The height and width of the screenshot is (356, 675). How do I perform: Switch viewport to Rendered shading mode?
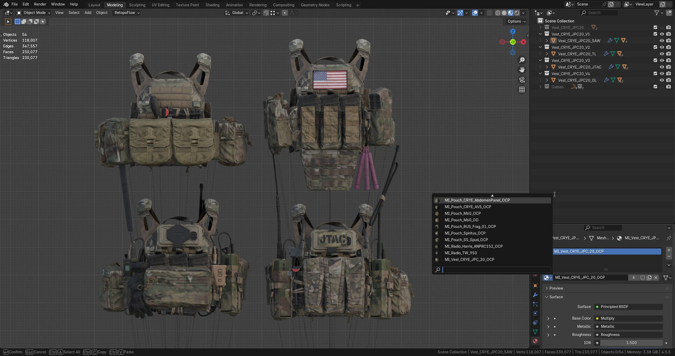[517, 13]
